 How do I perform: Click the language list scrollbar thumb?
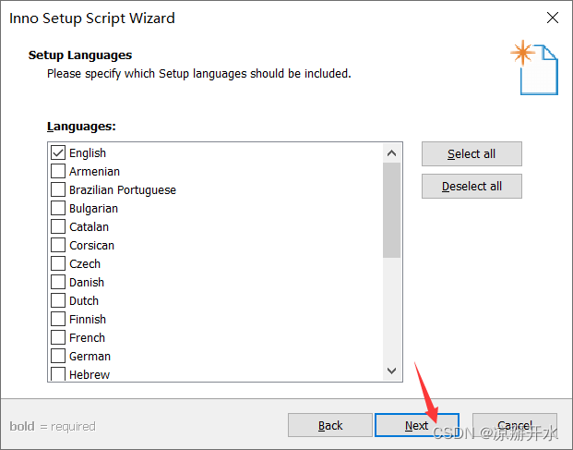392,211
